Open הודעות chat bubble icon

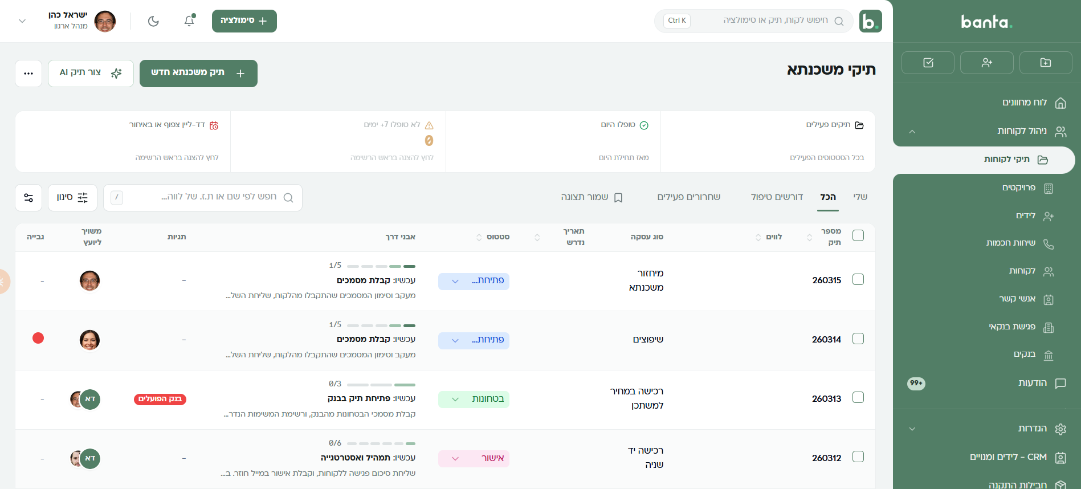[x=1060, y=384]
